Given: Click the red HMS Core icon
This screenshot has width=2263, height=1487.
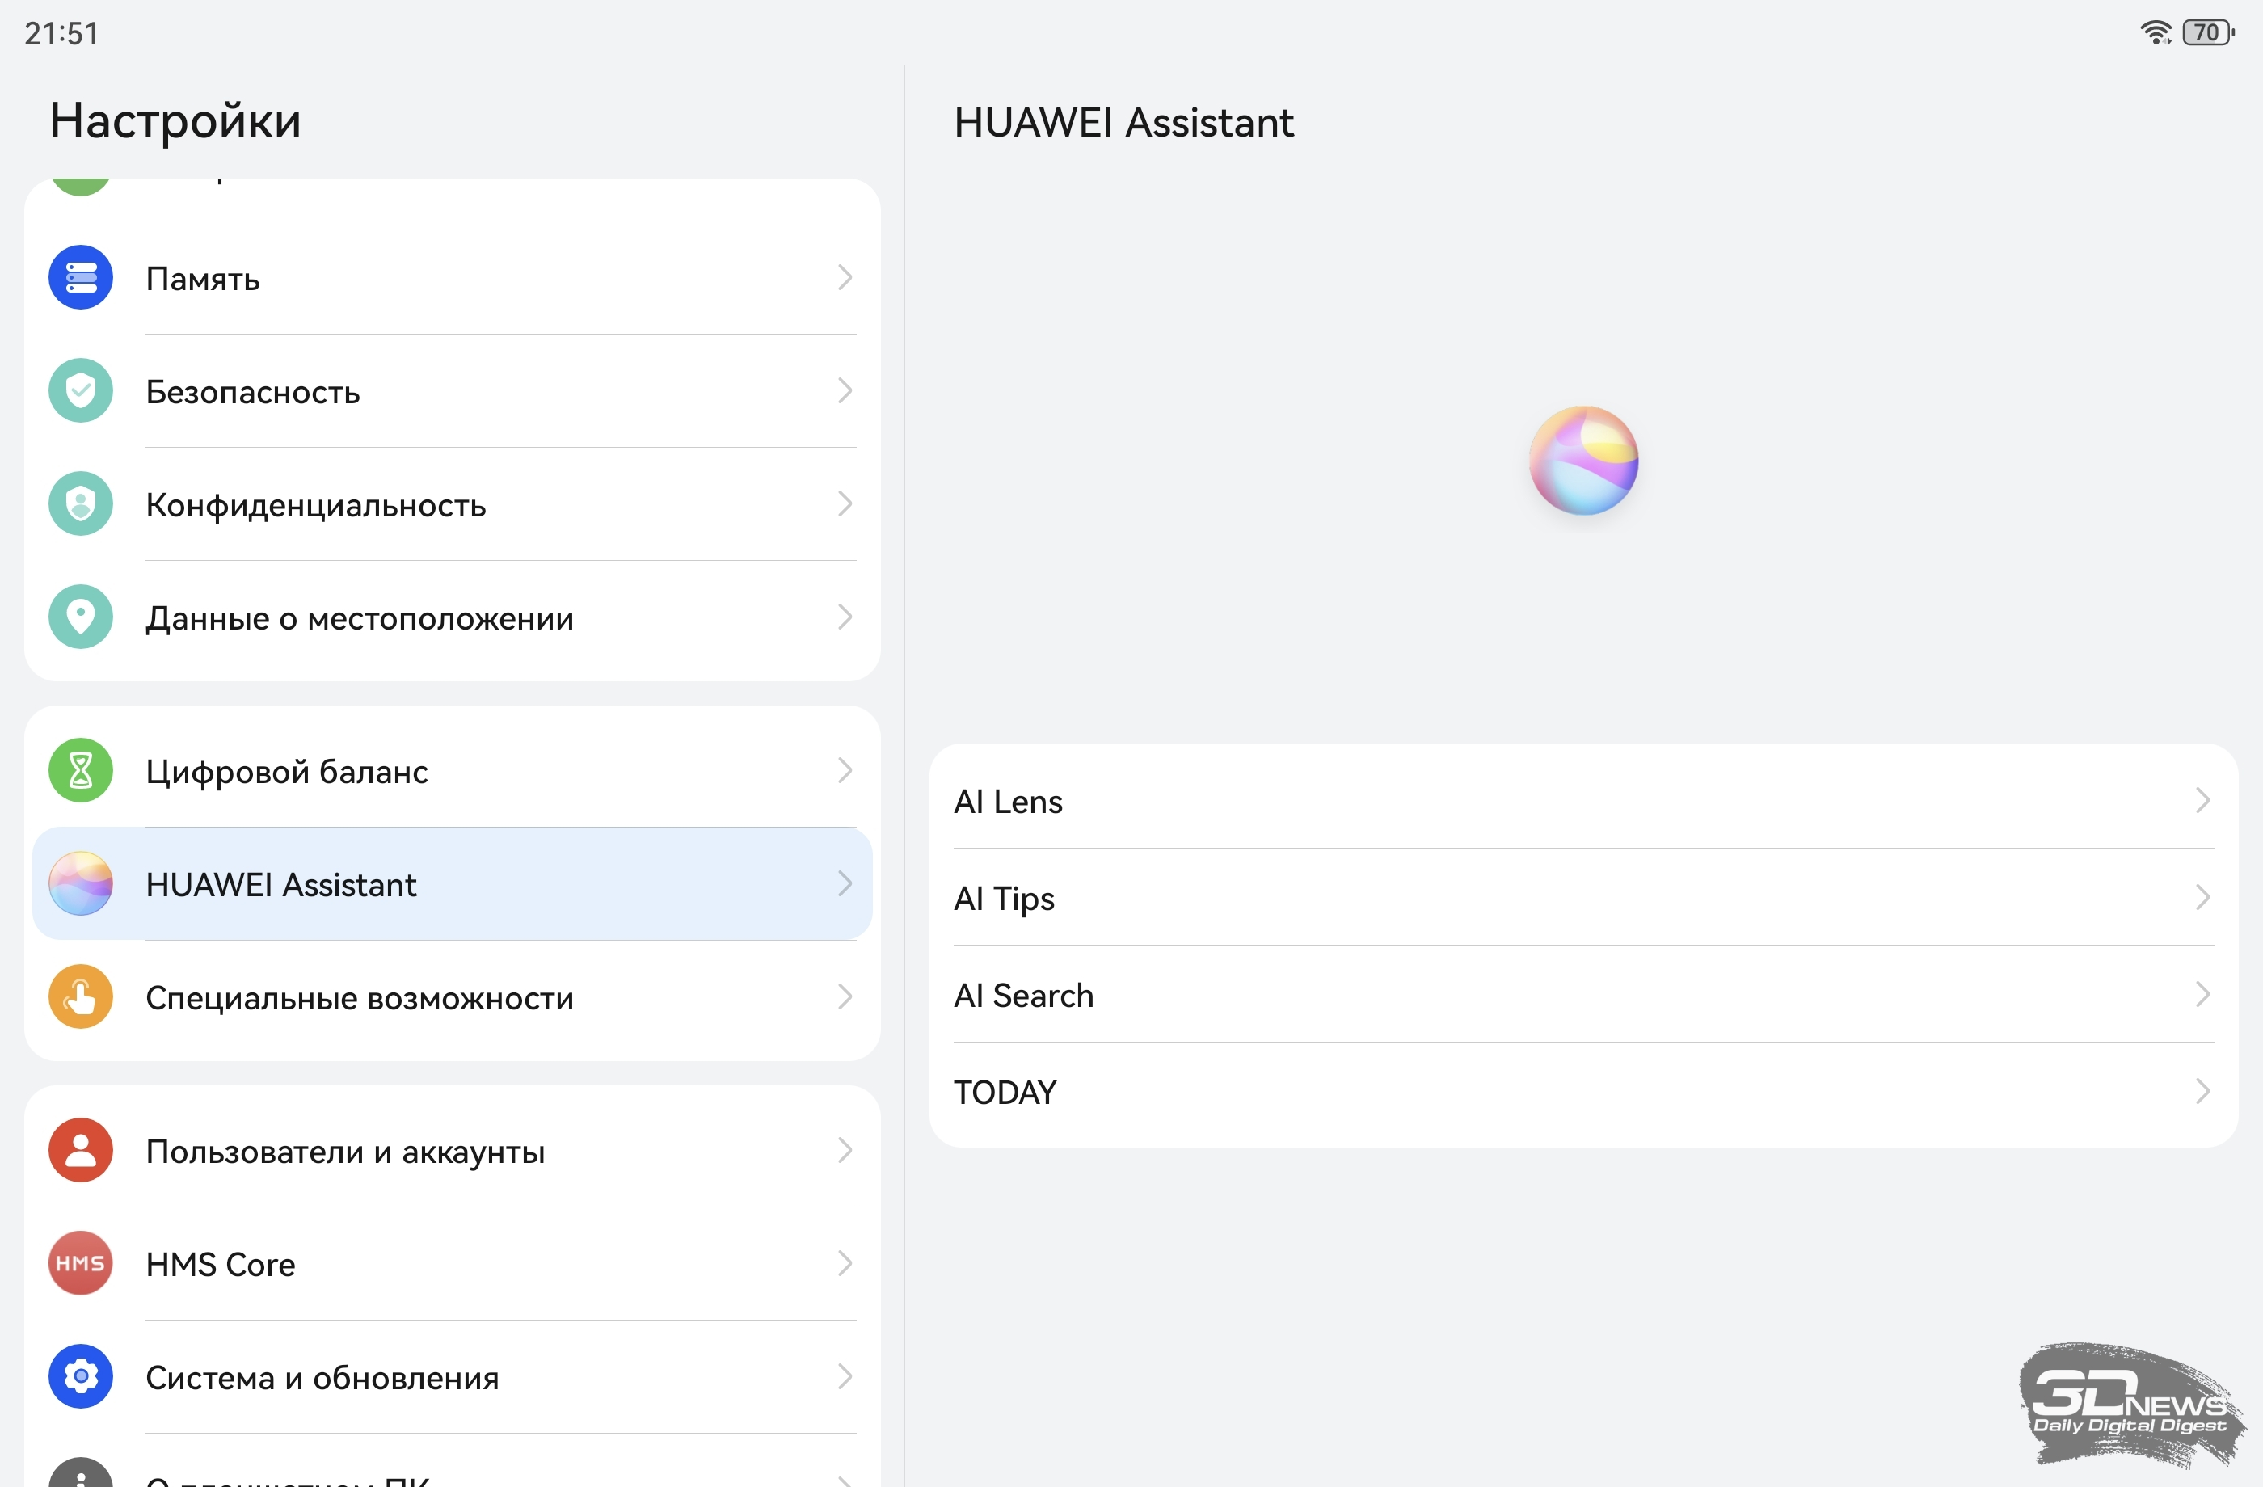Looking at the screenshot, I should pyautogui.click(x=81, y=1264).
